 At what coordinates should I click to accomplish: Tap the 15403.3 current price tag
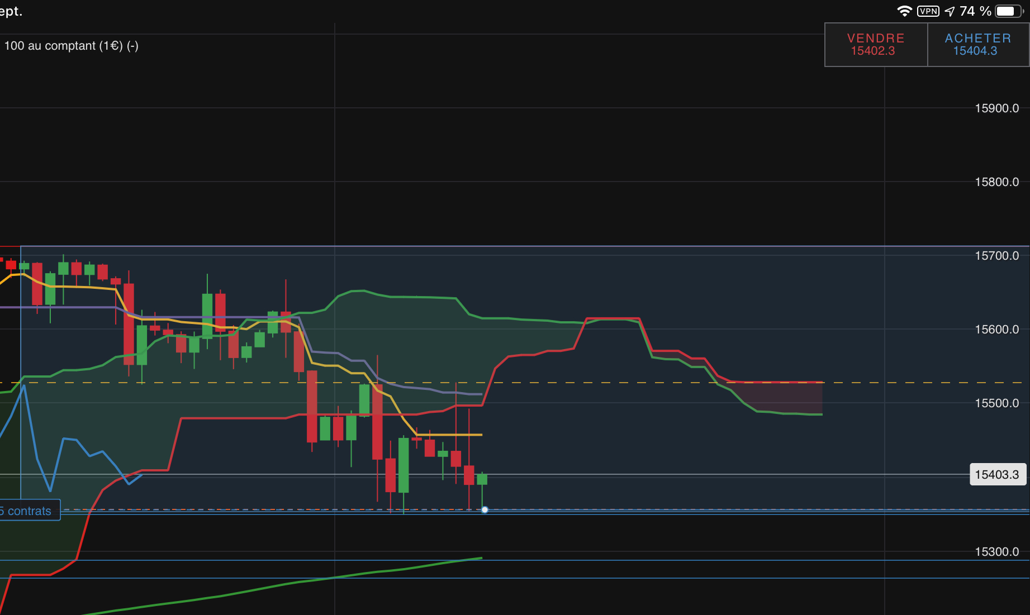pos(997,474)
